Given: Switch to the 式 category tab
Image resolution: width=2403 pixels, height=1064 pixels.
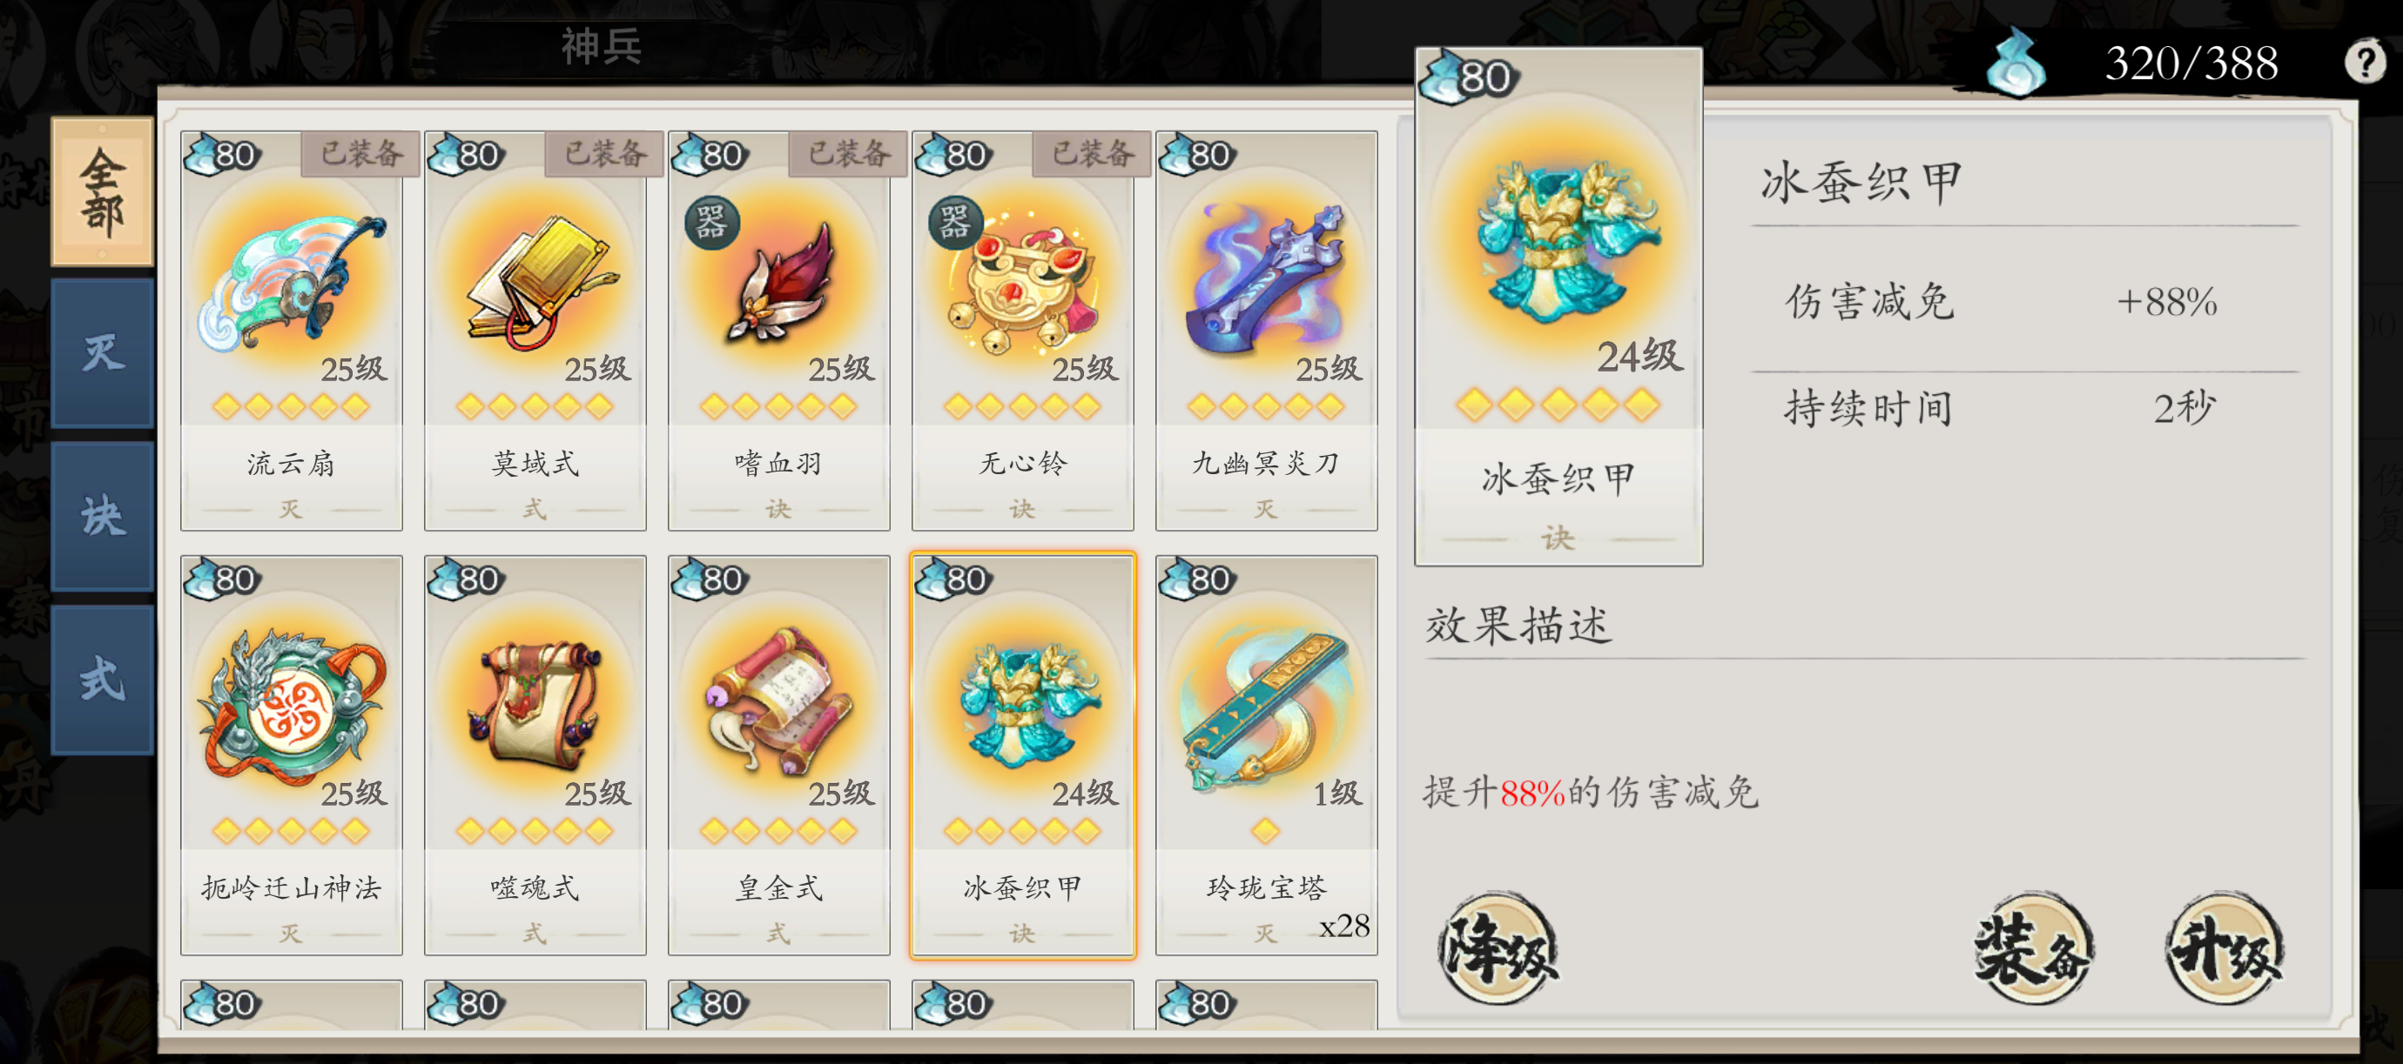Looking at the screenshot, I should click(103, 679).
